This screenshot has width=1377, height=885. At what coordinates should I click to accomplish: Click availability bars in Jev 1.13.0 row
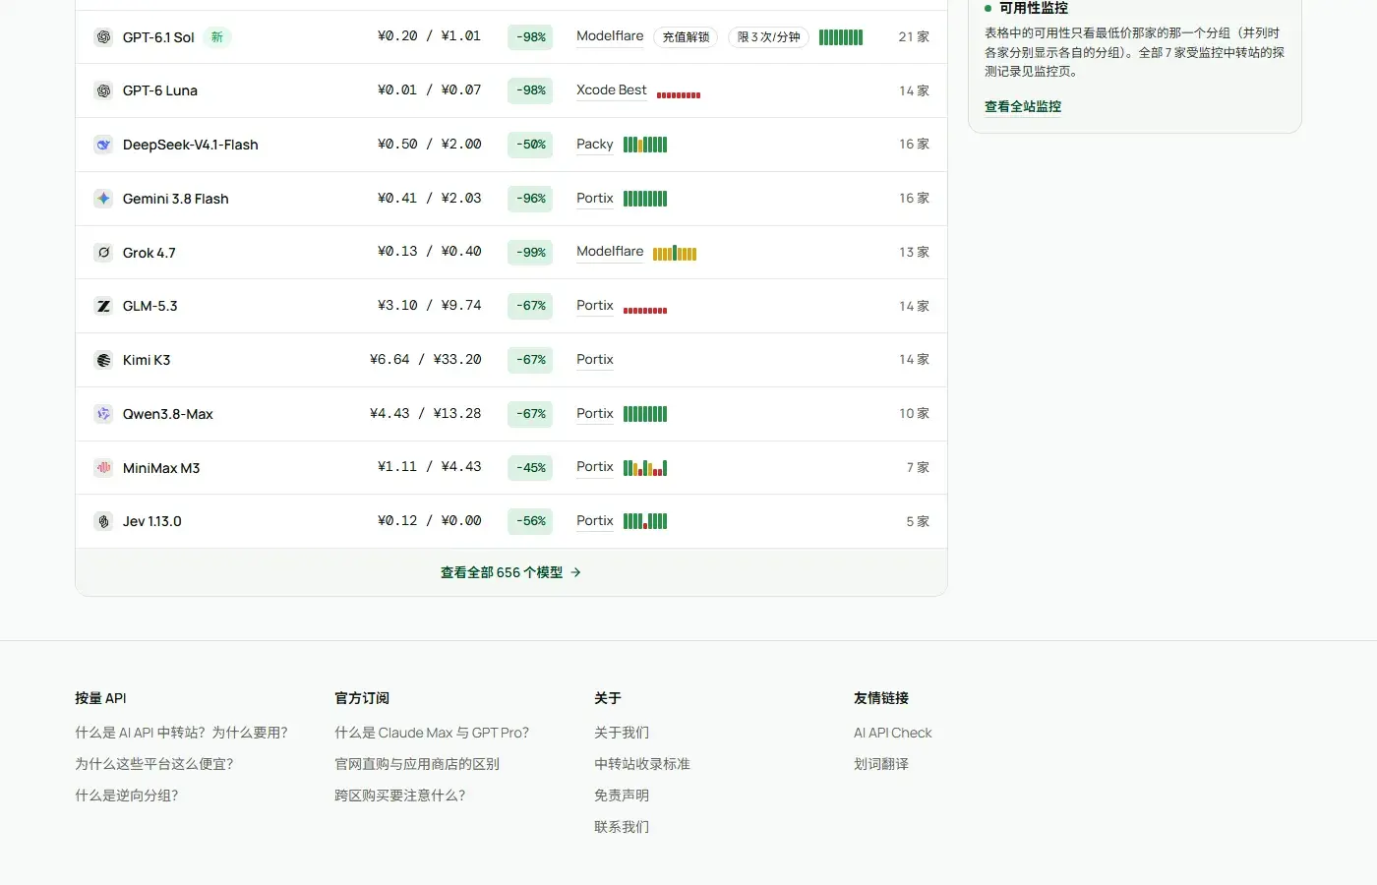pyautogui.click(x=645, y=521)
